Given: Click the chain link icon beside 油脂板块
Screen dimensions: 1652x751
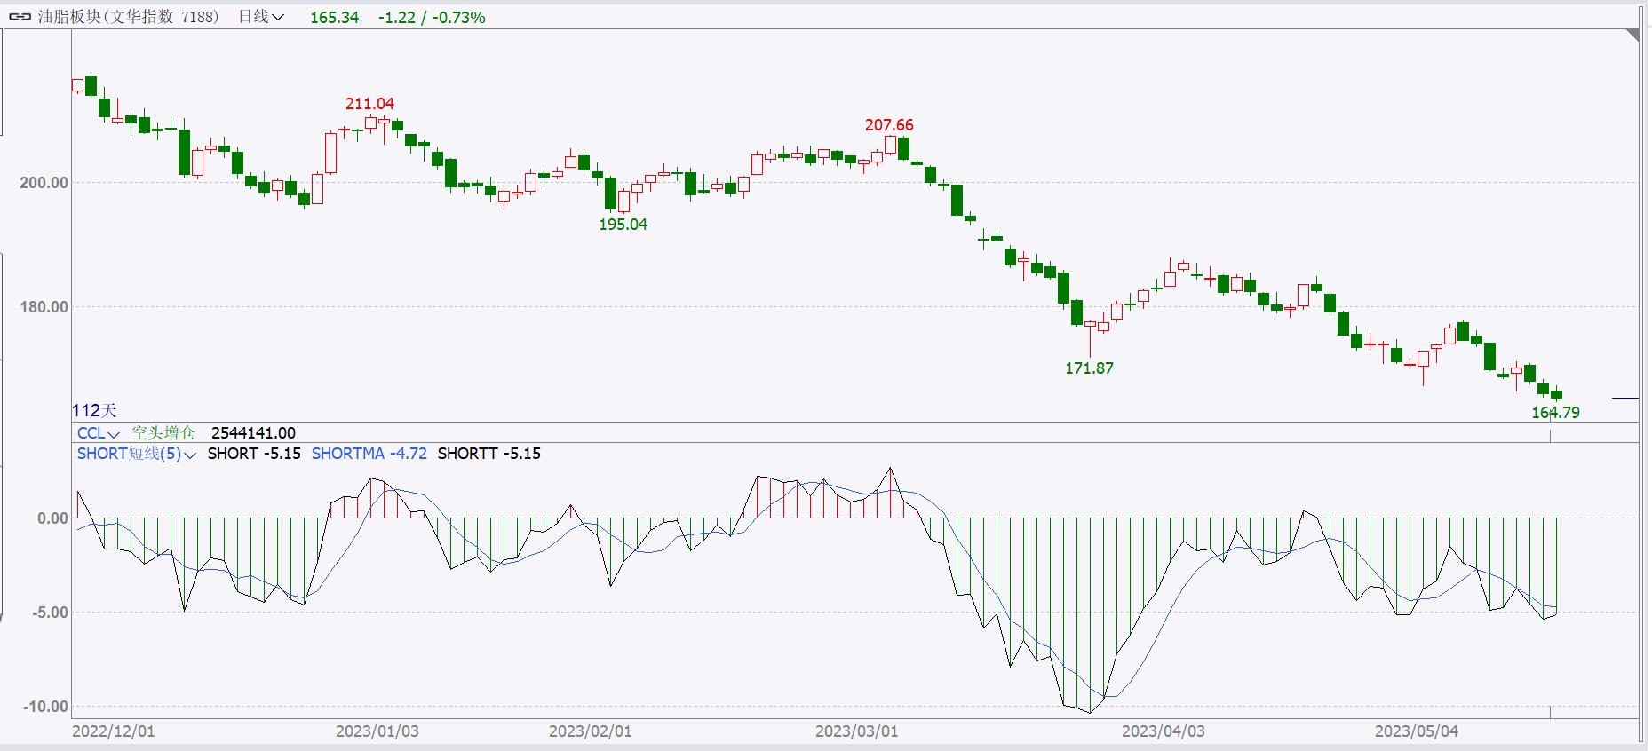Looking at the screenshot, I should pyautogui.click(x=20, y=17).
